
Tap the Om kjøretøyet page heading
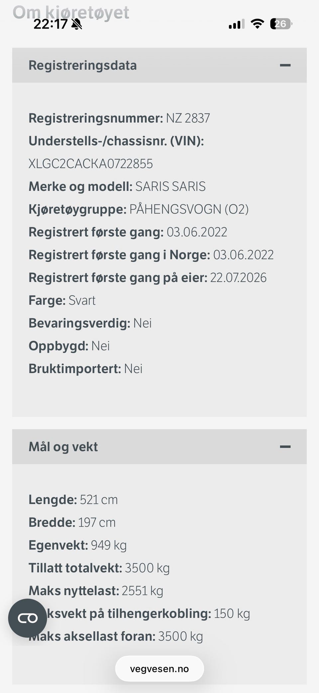pyautogui.click(x=71, y=12)
